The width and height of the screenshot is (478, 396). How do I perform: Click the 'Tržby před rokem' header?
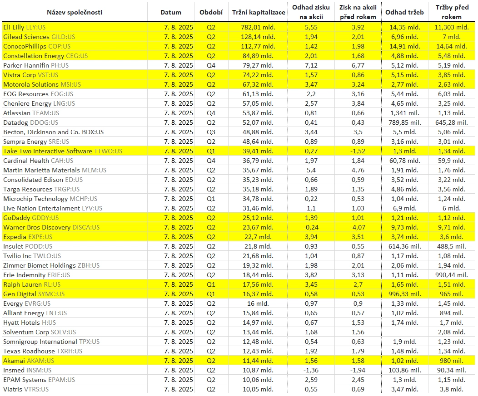[452, 12]
